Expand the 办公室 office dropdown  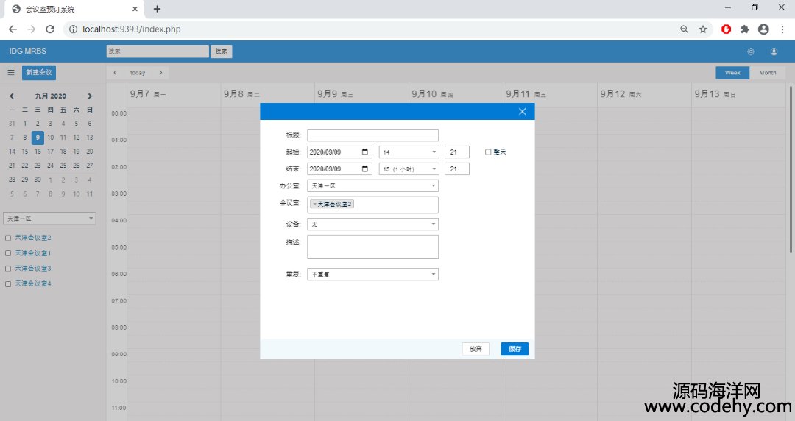(372, 186)
